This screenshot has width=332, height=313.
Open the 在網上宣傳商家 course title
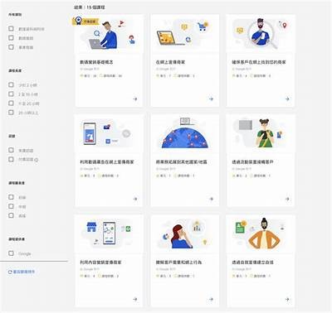[x=170, y=62]
